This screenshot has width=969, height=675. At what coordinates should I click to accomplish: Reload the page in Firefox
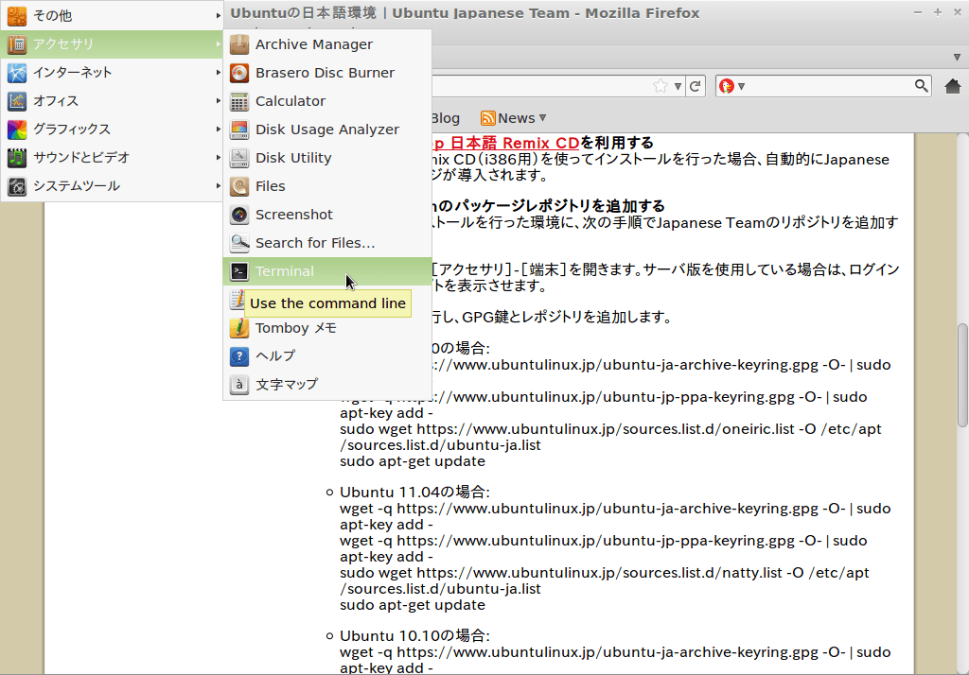[696, 86]
